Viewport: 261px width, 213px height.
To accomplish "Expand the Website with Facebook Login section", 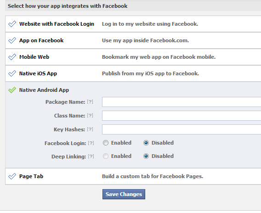I will tap(133, 24).
